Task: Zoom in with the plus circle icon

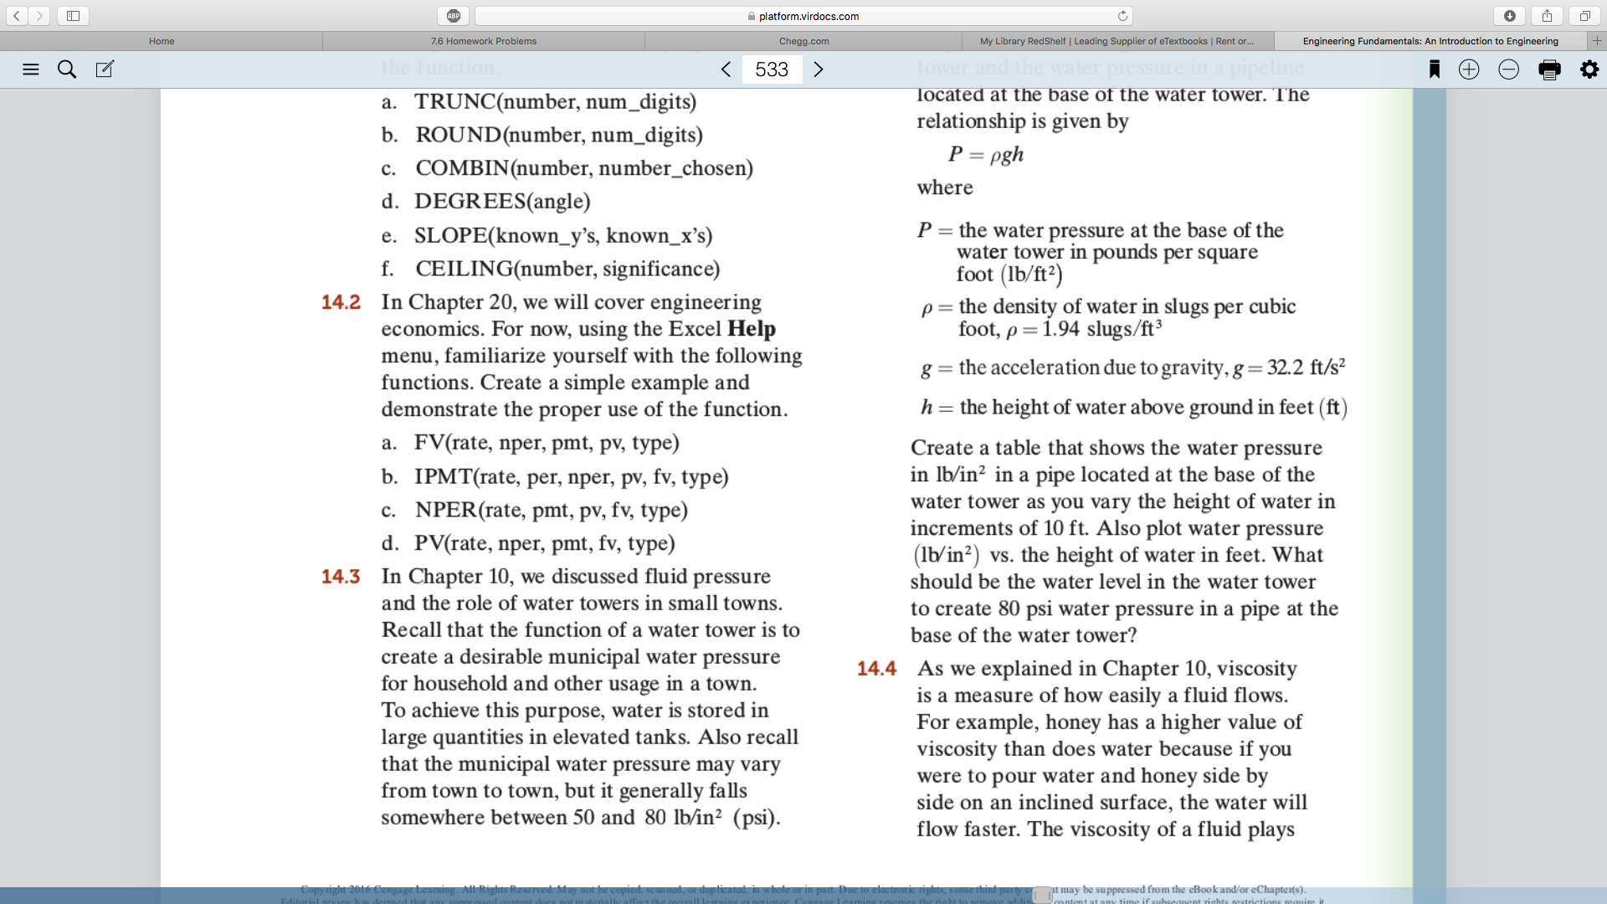Action: [x=1469, y=69]
